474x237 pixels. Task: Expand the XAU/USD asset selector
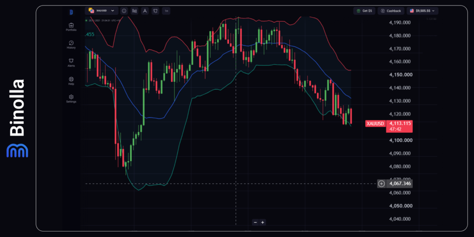pyautogui.click(x=101, y=11)
